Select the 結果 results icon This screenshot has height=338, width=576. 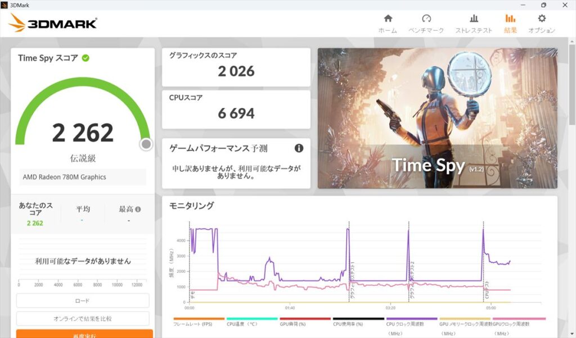pyautogui.click(x=510, y=19)
